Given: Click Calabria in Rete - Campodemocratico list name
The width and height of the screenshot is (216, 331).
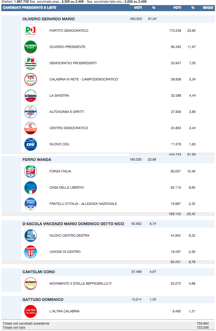Looking at the screenshot, I should click(x=83, y=79).
